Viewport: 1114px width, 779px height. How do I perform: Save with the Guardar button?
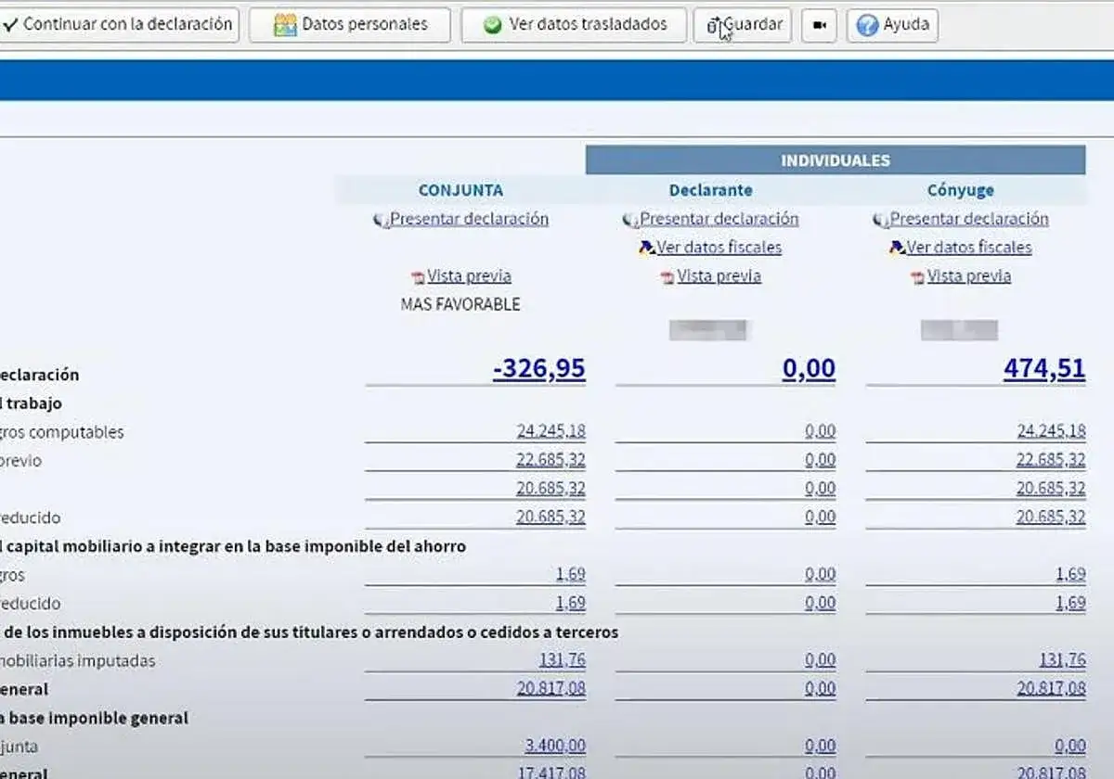pos(743,25)
